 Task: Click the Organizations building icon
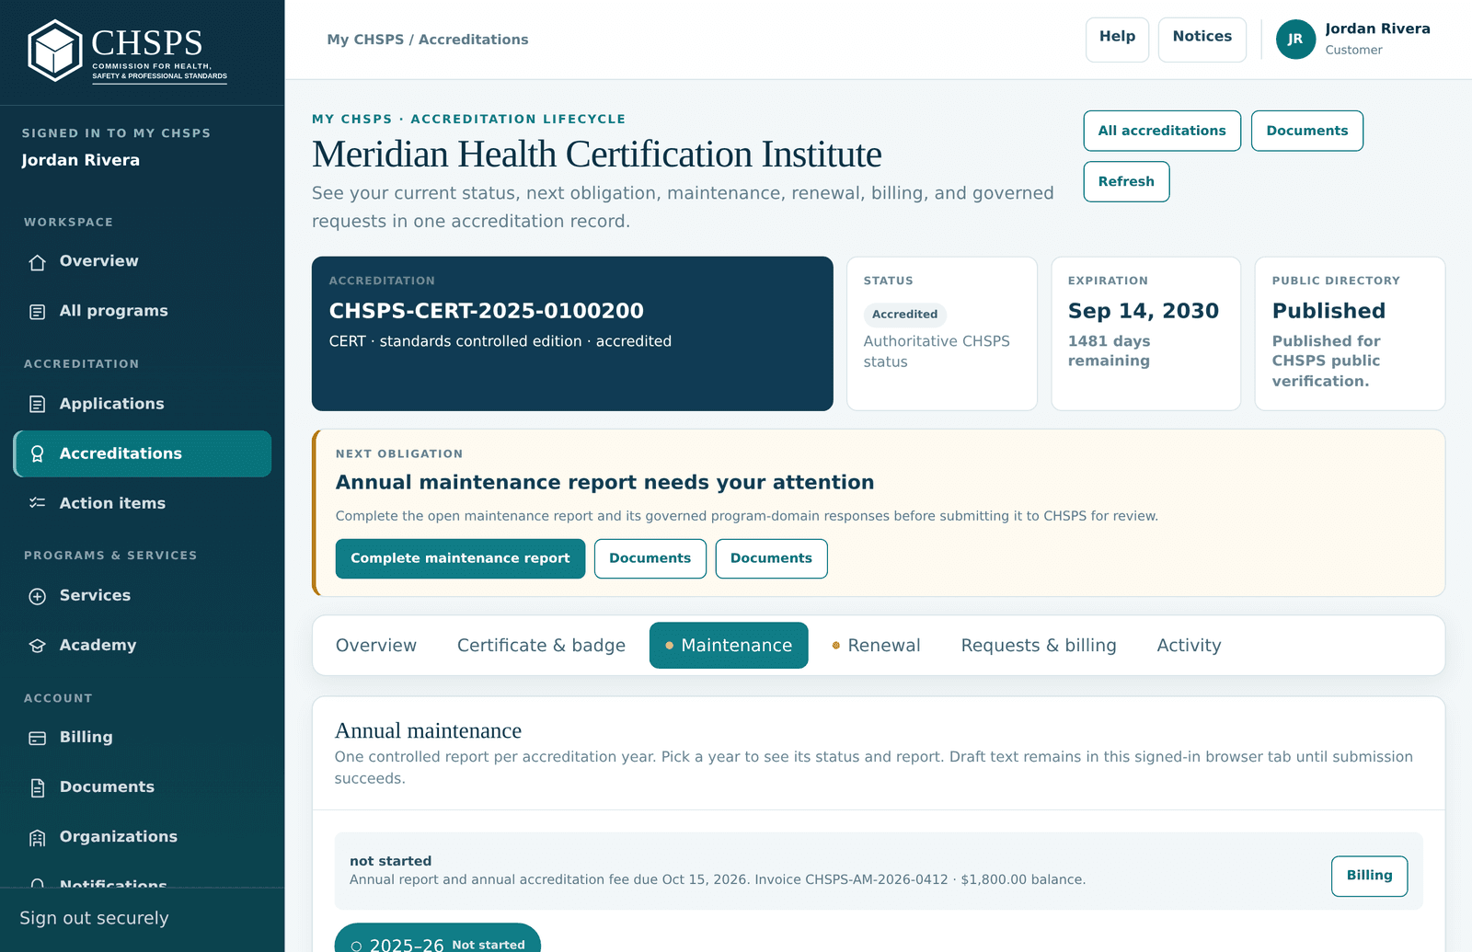pos(37,837)
